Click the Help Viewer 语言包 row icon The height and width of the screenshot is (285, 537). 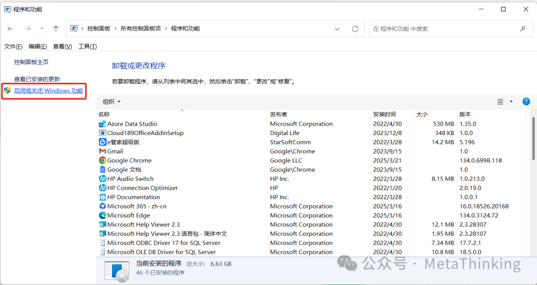tap(102, 234)
